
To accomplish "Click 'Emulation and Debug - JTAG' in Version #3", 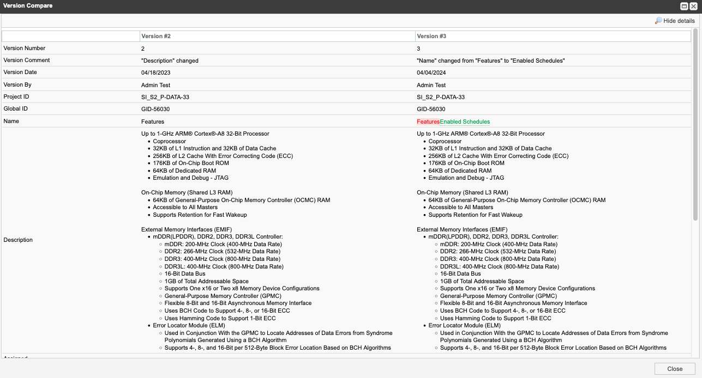I will click(x=466, y=178).
